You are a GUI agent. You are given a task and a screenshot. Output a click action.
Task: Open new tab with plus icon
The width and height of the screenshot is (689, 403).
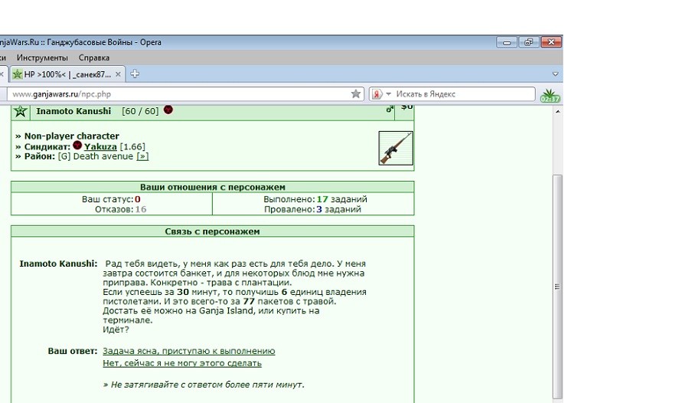[x=135, y=74]
